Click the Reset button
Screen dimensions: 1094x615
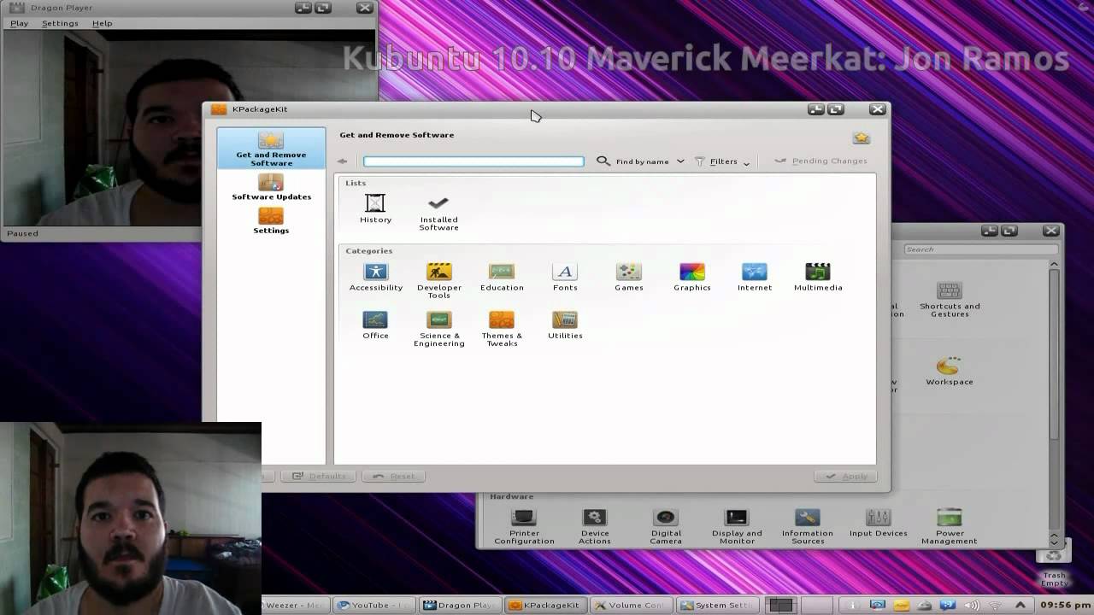pyautogui.click(x=393, y=477)
